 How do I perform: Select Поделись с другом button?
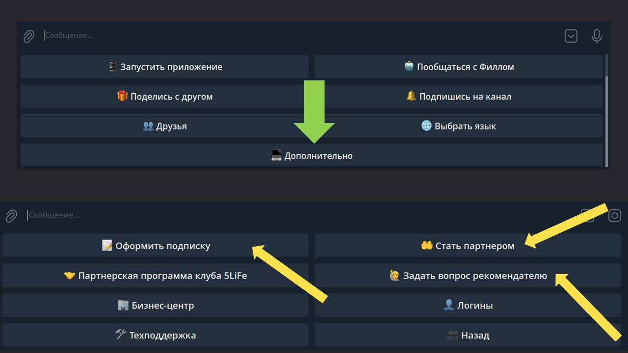(164, 97)
